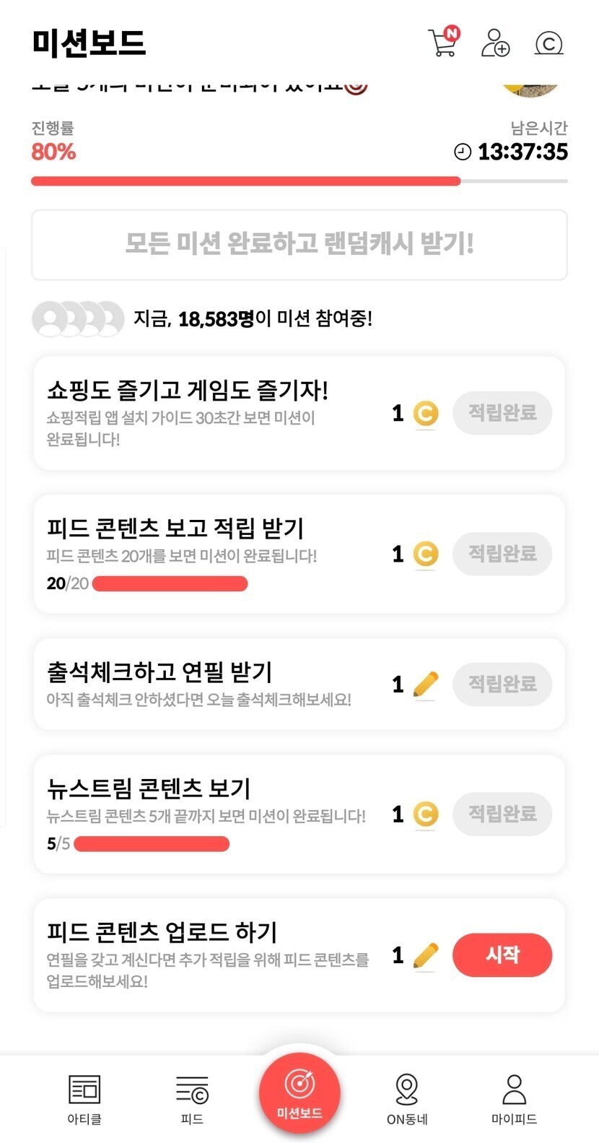Image resolution: width=599 pixels, height=1143 pixels.
Task: Go to the 마이피드 tab
Action: coord(514,1099)
